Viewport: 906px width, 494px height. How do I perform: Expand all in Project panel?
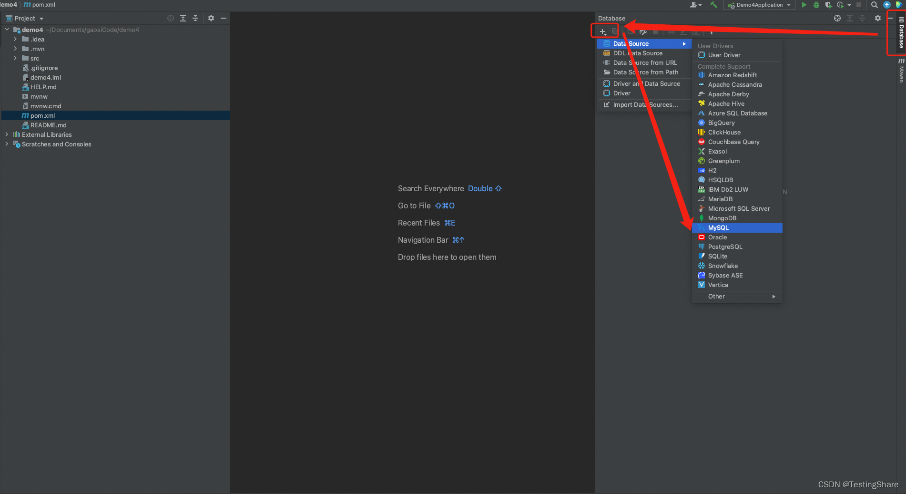click(183, 18)
